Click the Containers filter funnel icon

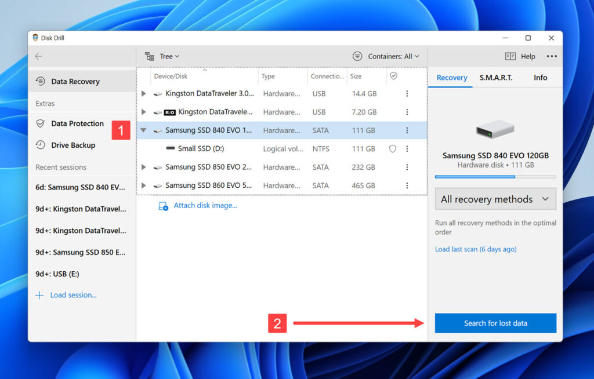tap(358, 56)
